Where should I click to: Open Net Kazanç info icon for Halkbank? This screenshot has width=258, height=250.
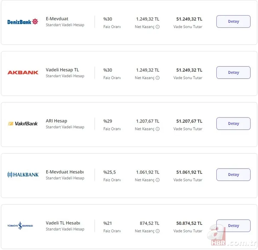(158, 180)
